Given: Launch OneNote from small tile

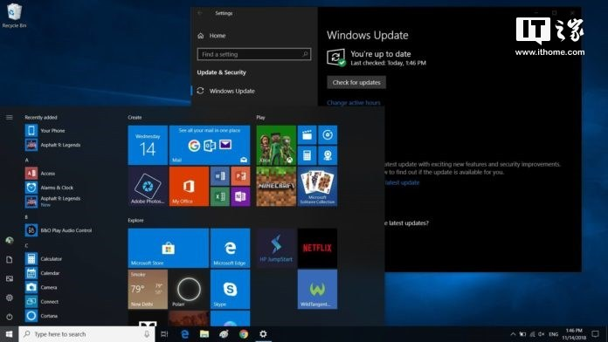Looking at the screenshot, I should pyautogui.click(x=240, y=196).
